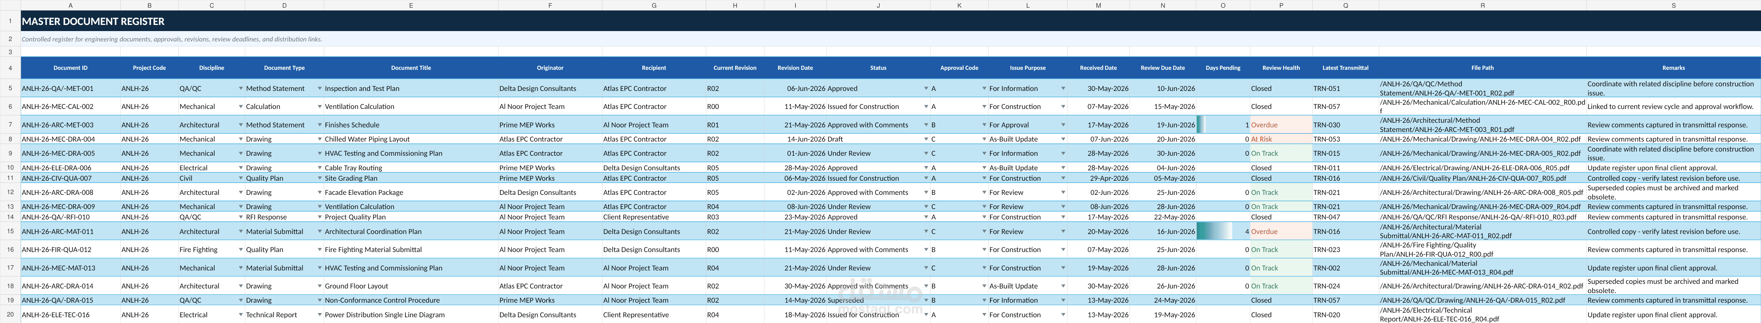Image resolution: width=1761 pixels, height=323 pixels.
Task: Expand Status dropdown arrow for Finishes Schedule row
Action: 926,125
